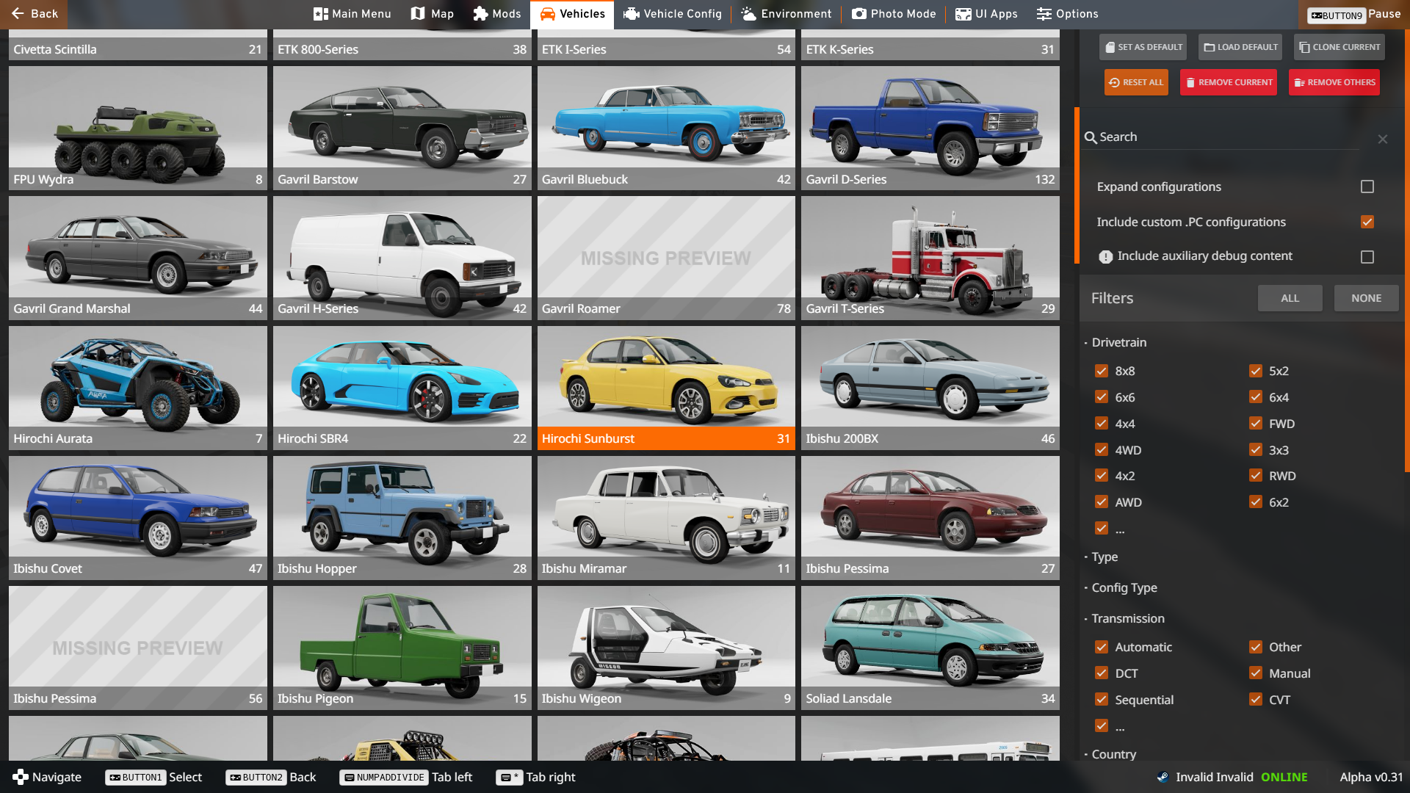Image resolution: width=1410 pixels, height=793 pixels.
Task: Select the Gavril D-Series vehicle
Action: [x=930, y=128]
